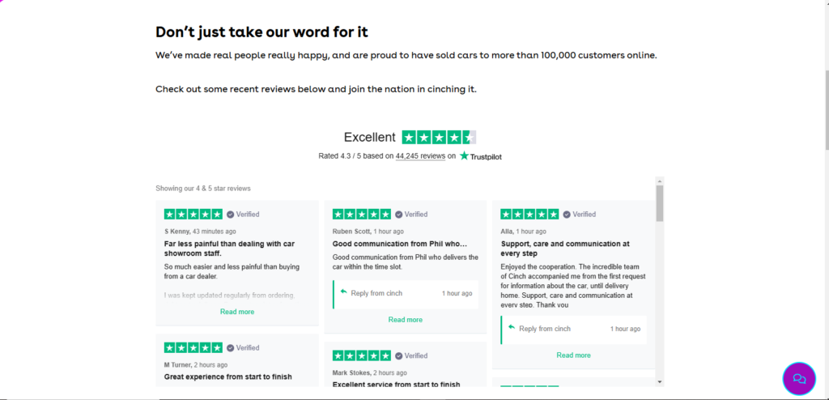
Task: Click reply arrow icon in Alla's review
Action: pos(512,327)
